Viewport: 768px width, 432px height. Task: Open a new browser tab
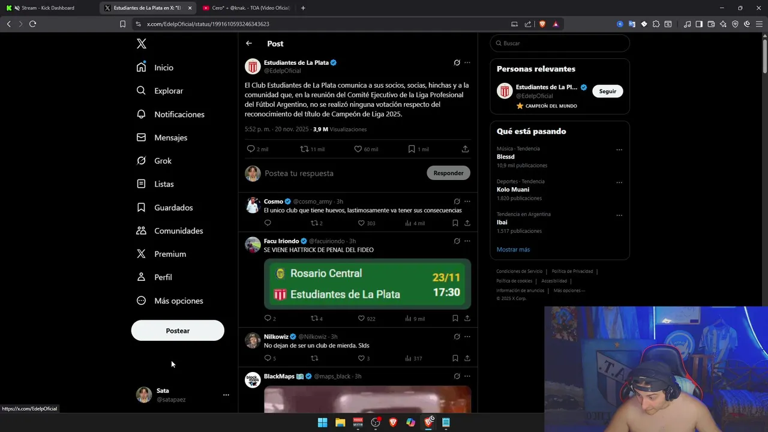pyautogui.click(x=303, y=8)
